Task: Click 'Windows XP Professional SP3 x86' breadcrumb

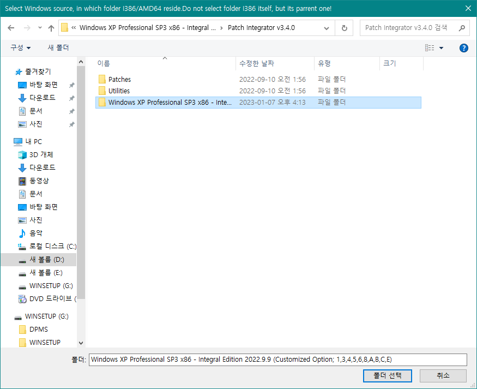Action: click(148, 28)
